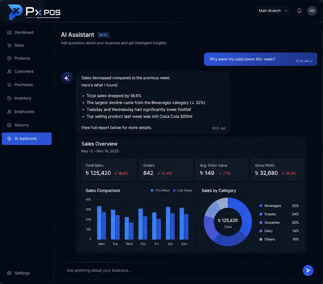The height and width of the screenshot is (284, 323).
Task: Click the Inventory icon in sidebar
Action: 9,98
